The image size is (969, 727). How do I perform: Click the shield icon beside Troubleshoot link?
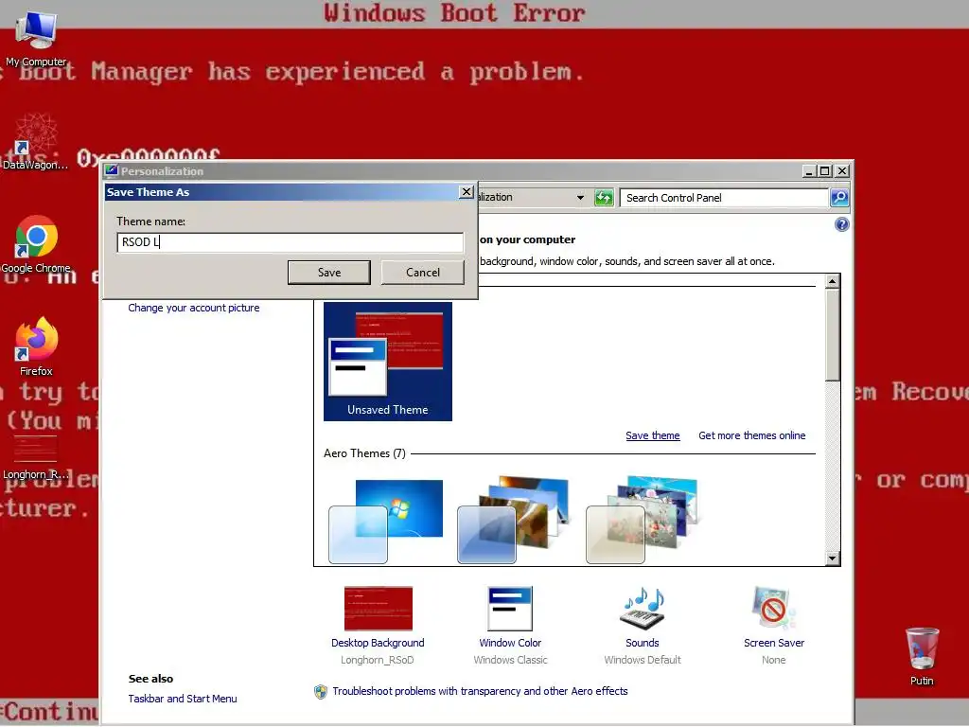point(320,692)
